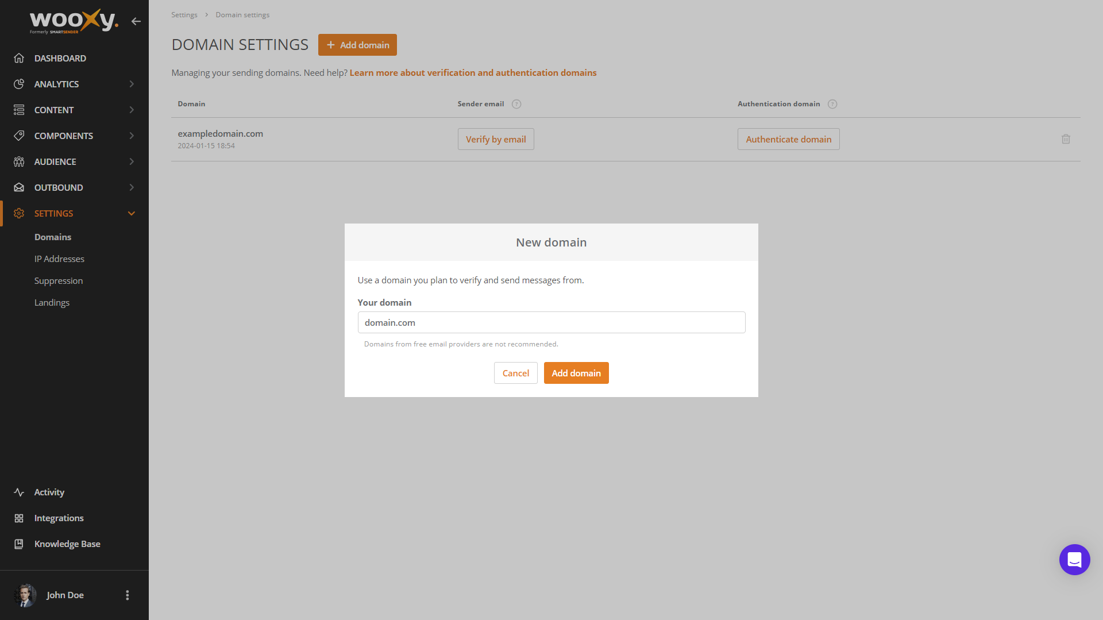Click the Dashboard home icon
1103x620 pixels.
[x=19, y=58]
